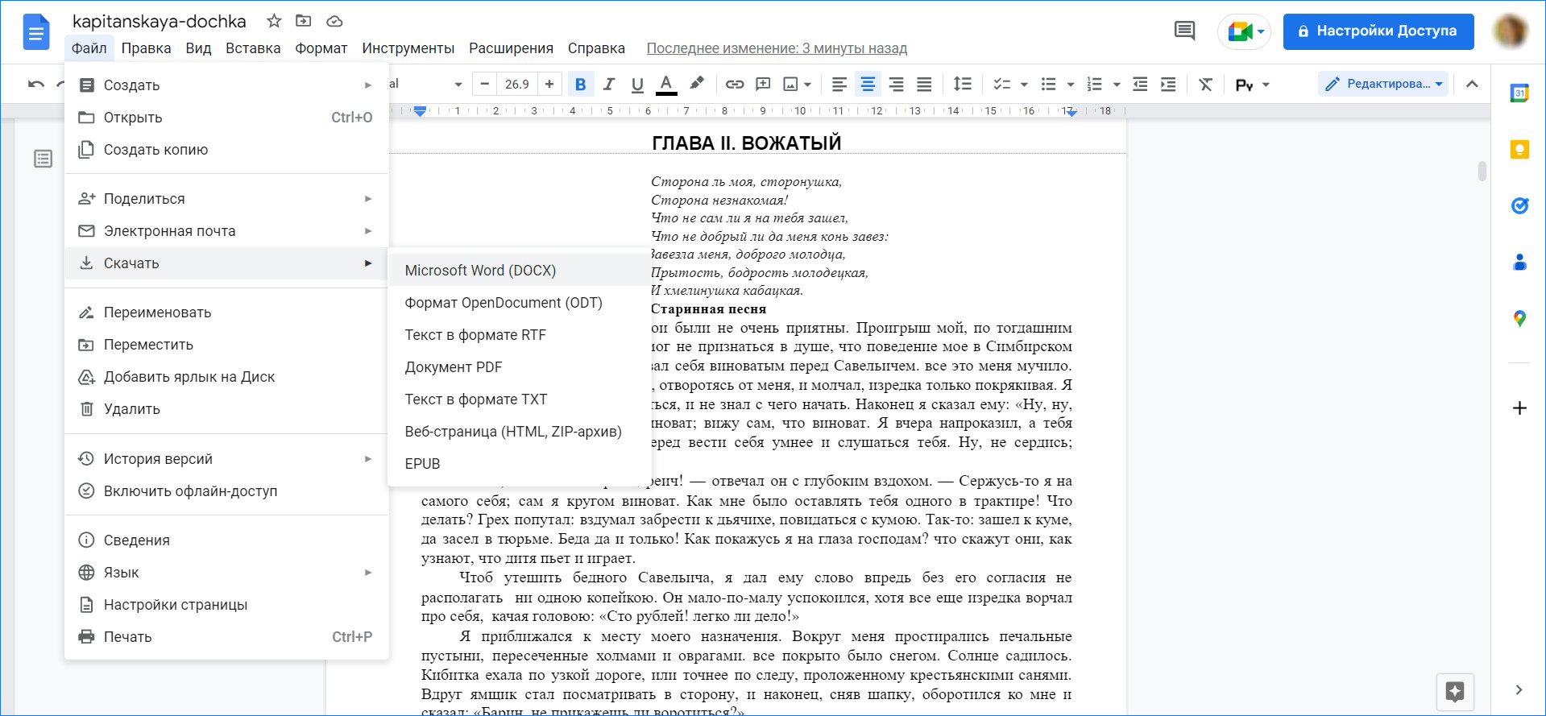Open the Editing mode dropdown
Screen dimensions: 1546x716
1383,84
